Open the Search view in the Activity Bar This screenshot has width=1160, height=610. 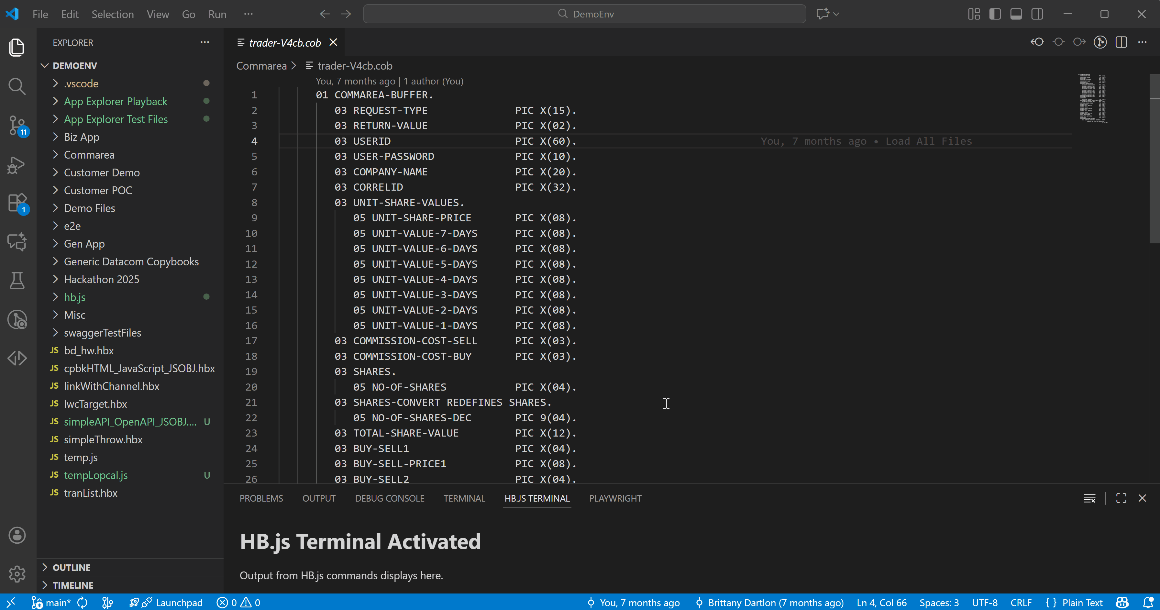(17, 86)
